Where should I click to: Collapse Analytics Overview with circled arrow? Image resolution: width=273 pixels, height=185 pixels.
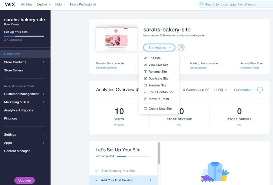[260, 90]
